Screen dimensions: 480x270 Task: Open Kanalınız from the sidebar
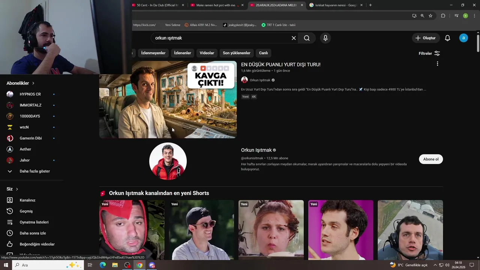pos(28,200)
